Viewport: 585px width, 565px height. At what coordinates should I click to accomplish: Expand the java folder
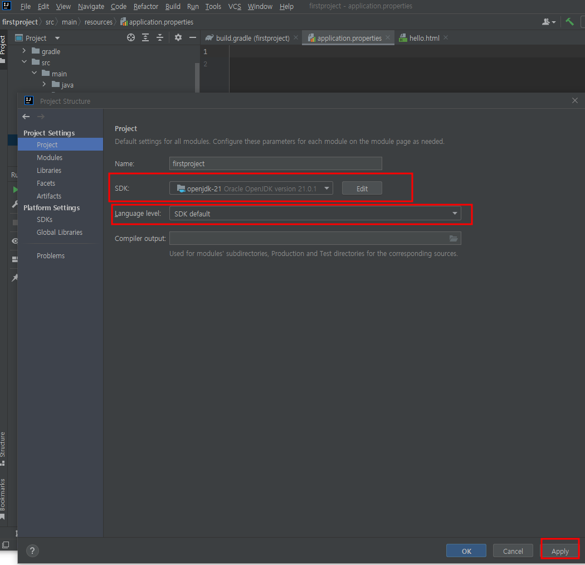coord(44,84)
